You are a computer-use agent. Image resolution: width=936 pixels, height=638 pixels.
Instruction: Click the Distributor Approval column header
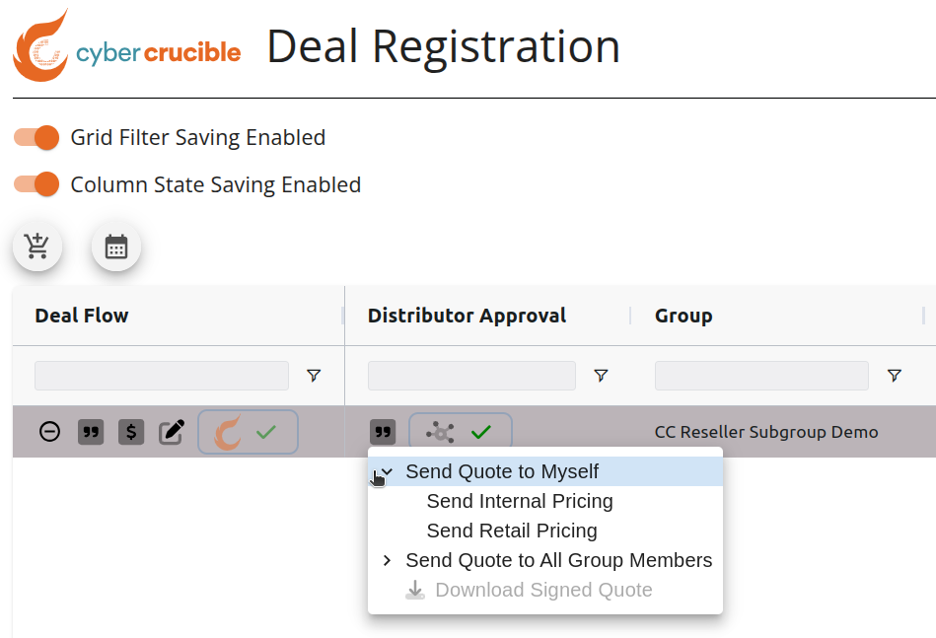467,316
